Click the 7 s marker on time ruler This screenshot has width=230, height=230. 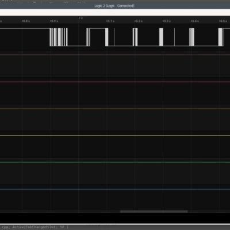[x=80, y=18]
